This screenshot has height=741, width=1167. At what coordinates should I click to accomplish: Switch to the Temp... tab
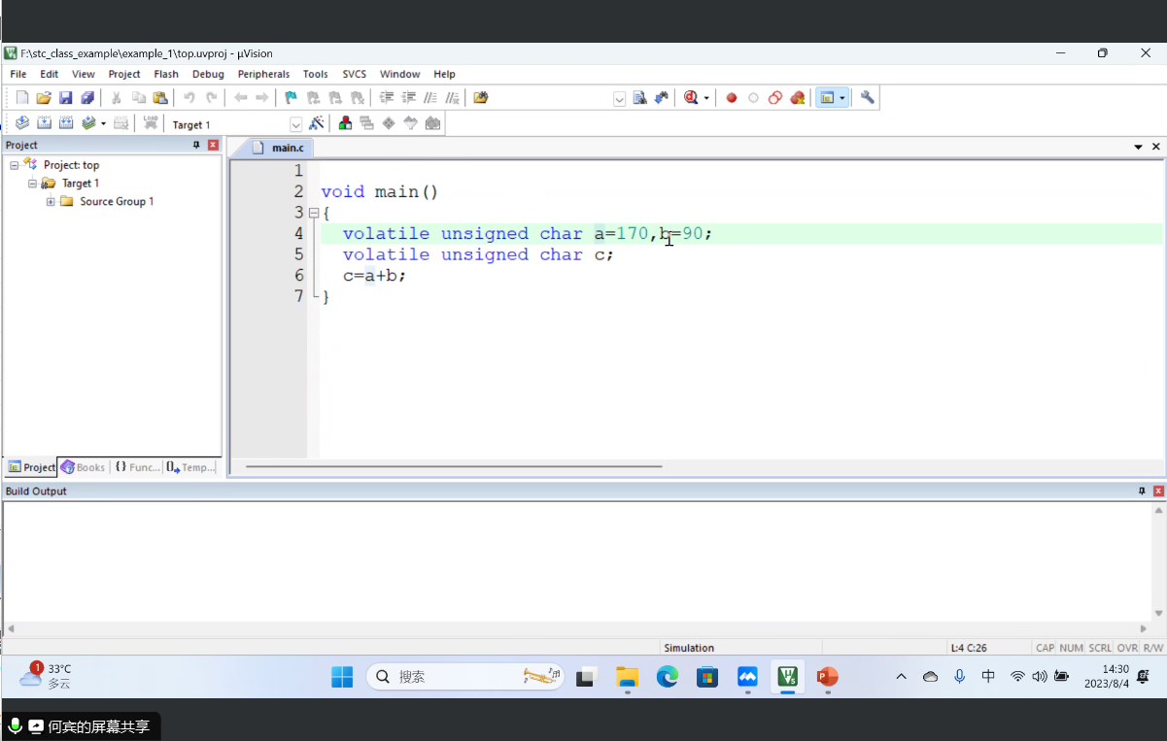(x=191, y=467)
